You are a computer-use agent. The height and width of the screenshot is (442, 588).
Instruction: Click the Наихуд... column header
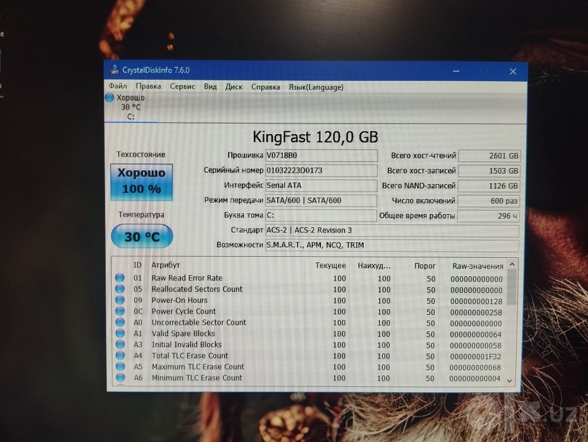(374, 266)
